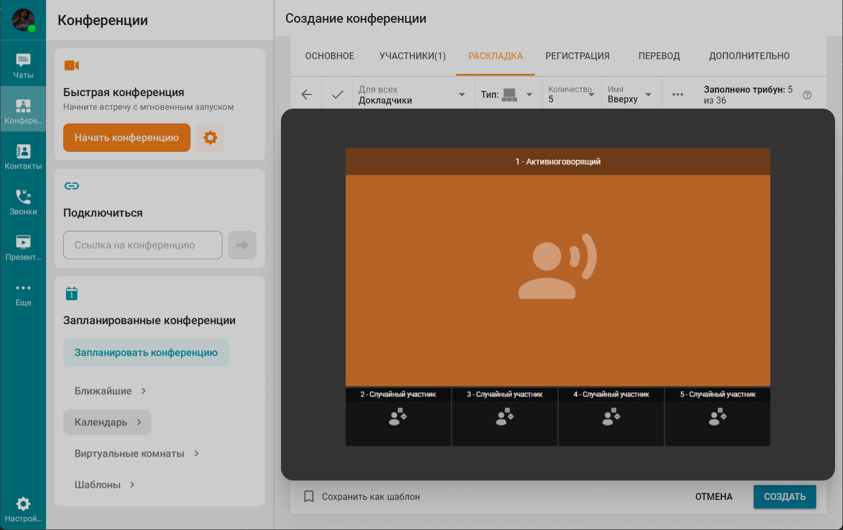
Task: Switch to the РЕГИСТРАЦИЯ tab
Action: tap(577, 56)
